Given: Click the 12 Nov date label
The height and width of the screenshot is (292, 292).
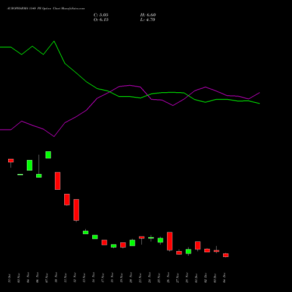Looking at the screenshot, I should 75,278.
